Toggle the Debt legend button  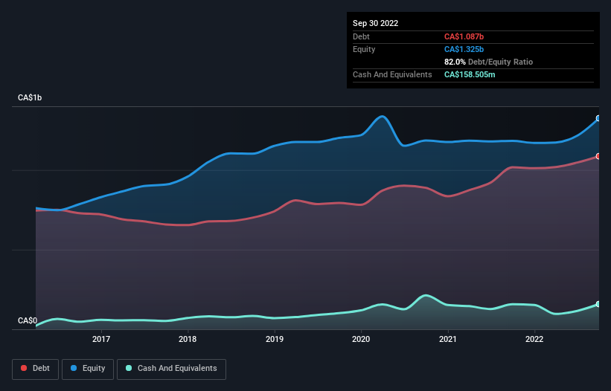tap(36, 369)
